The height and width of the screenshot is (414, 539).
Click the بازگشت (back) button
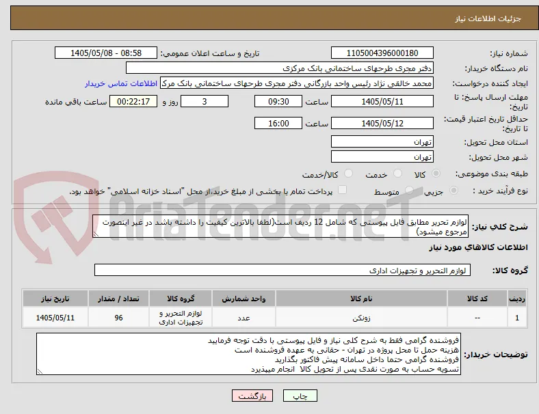pos(252,396)
